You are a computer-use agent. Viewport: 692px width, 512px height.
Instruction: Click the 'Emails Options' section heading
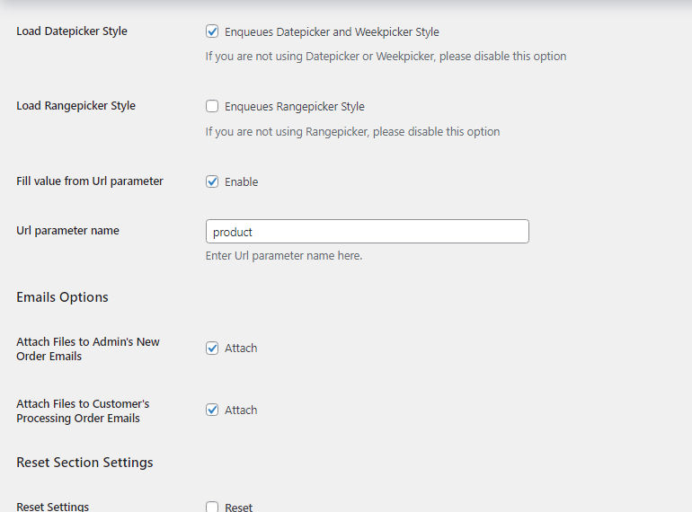coord(62,297)
